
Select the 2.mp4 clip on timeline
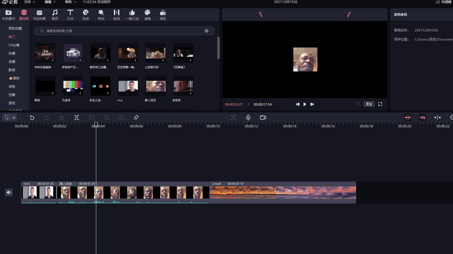click(x=283, y=192)
